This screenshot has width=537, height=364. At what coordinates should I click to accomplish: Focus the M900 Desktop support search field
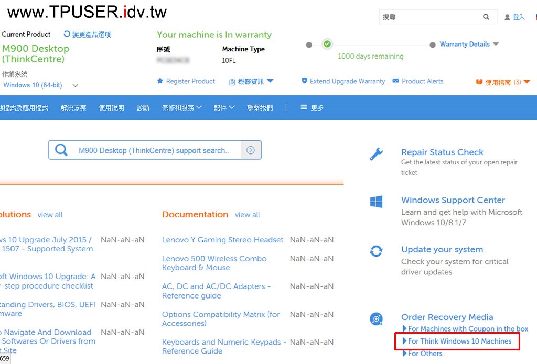pyautogui.click(x=154, y=150)
